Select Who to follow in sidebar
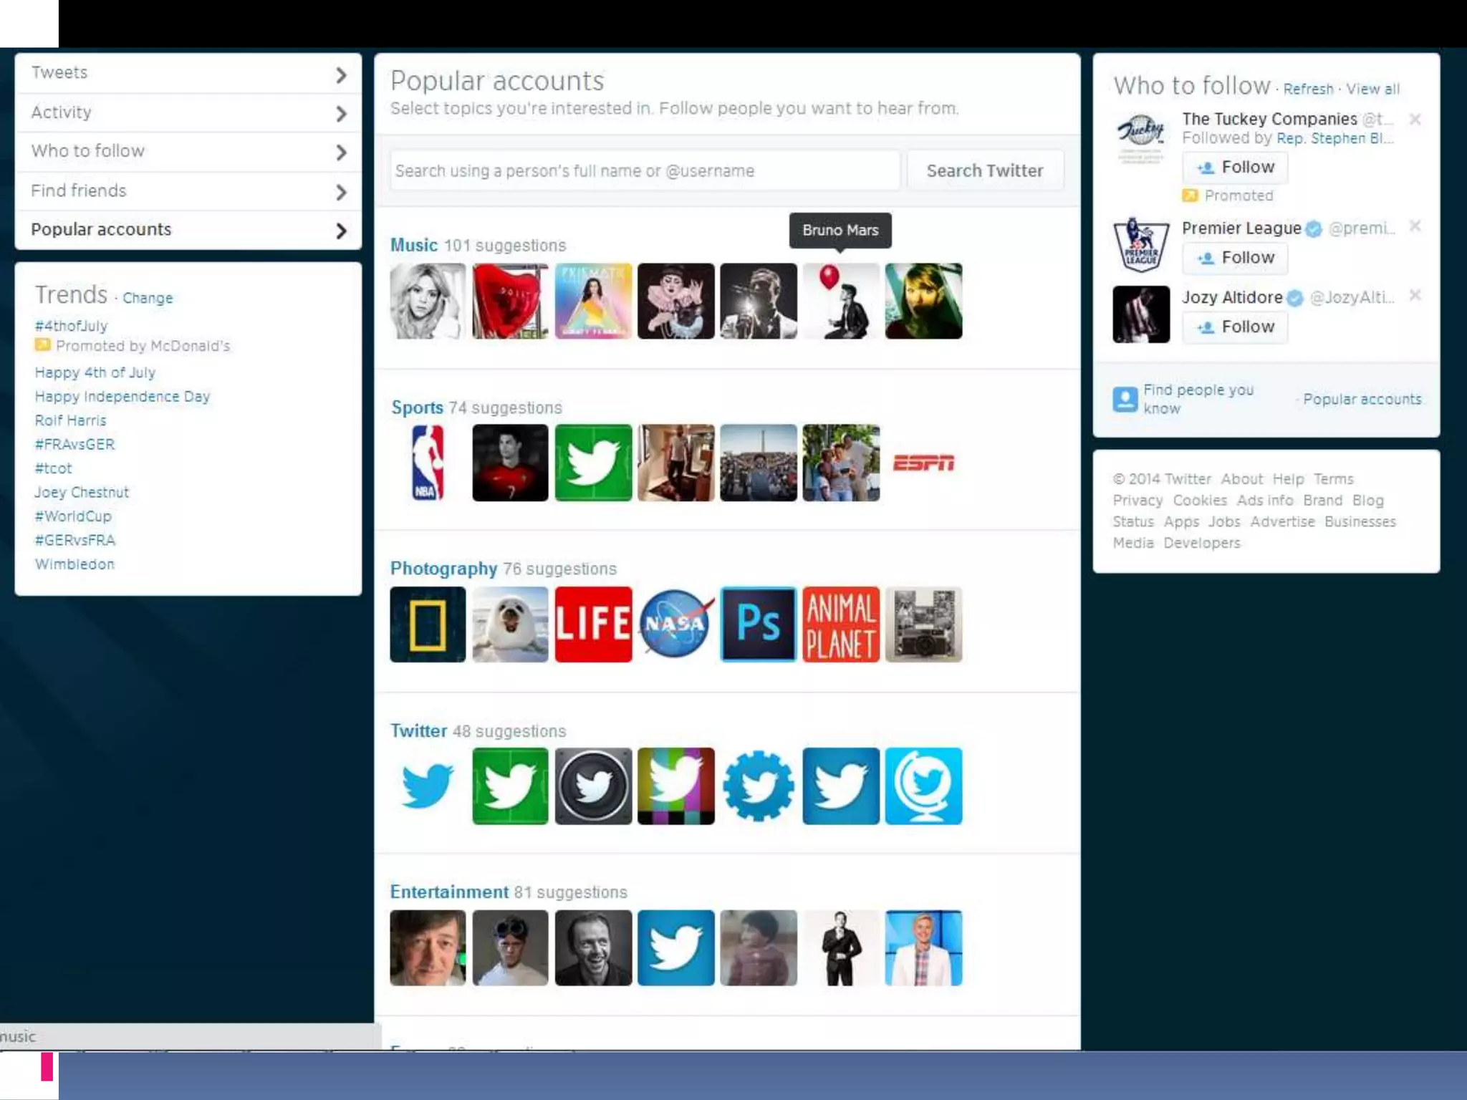The image size is (1467, 1100). tap(188, 151)
